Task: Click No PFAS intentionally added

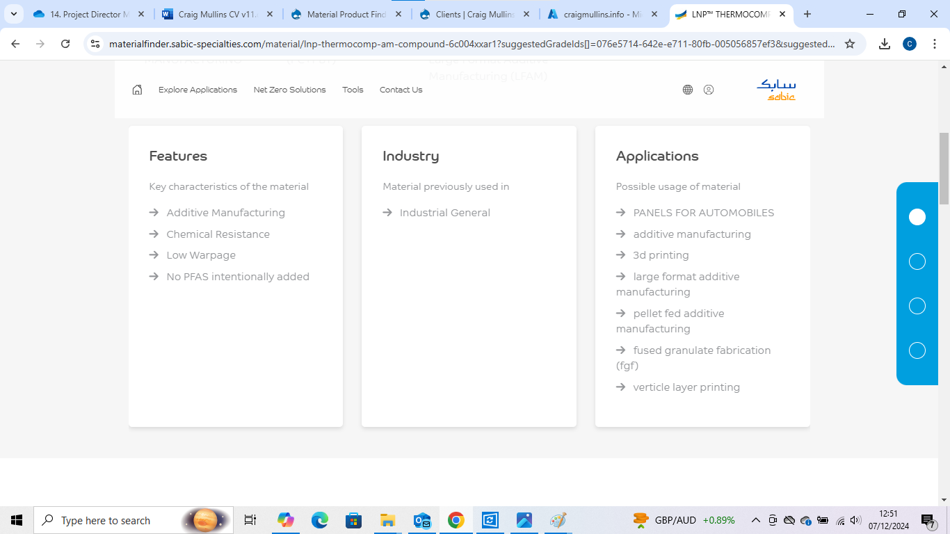Action: point(238,277)
